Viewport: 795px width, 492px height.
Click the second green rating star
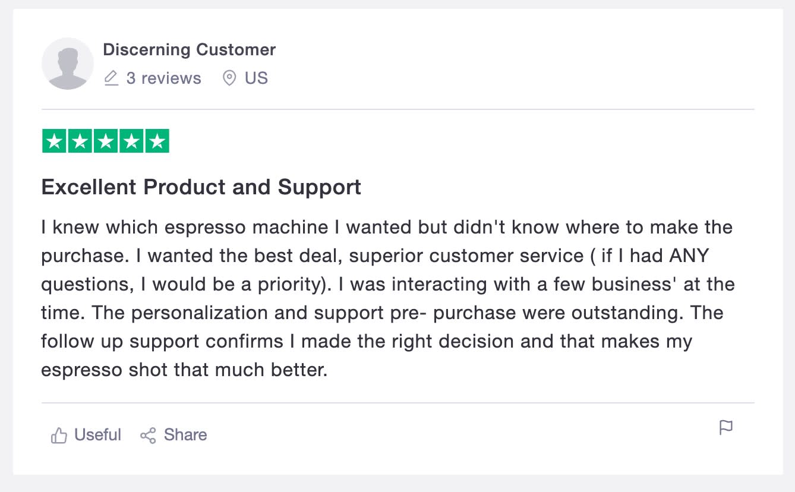[x=80, y=141]
